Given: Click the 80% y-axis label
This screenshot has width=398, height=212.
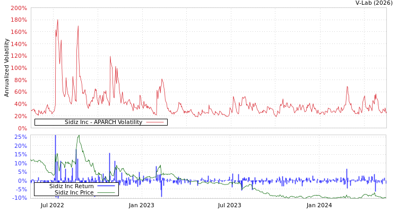Looking at the screenshot, I should pos(20,81).
